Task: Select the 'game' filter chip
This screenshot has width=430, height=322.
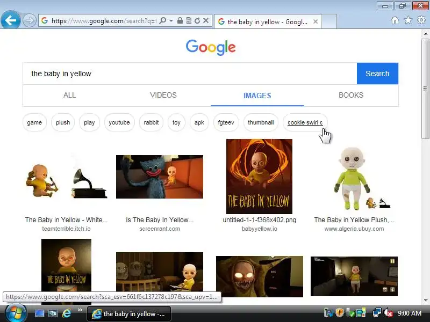Action: tap(34, 122)
